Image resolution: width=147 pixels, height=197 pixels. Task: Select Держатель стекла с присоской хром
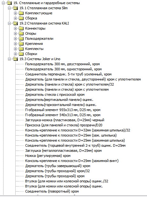click(55, 95)
